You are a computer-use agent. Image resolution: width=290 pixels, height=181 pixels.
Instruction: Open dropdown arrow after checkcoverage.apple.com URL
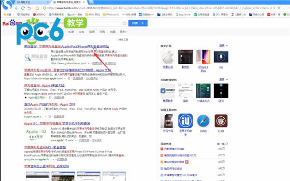pyautogui.click(x=65, y=79)
